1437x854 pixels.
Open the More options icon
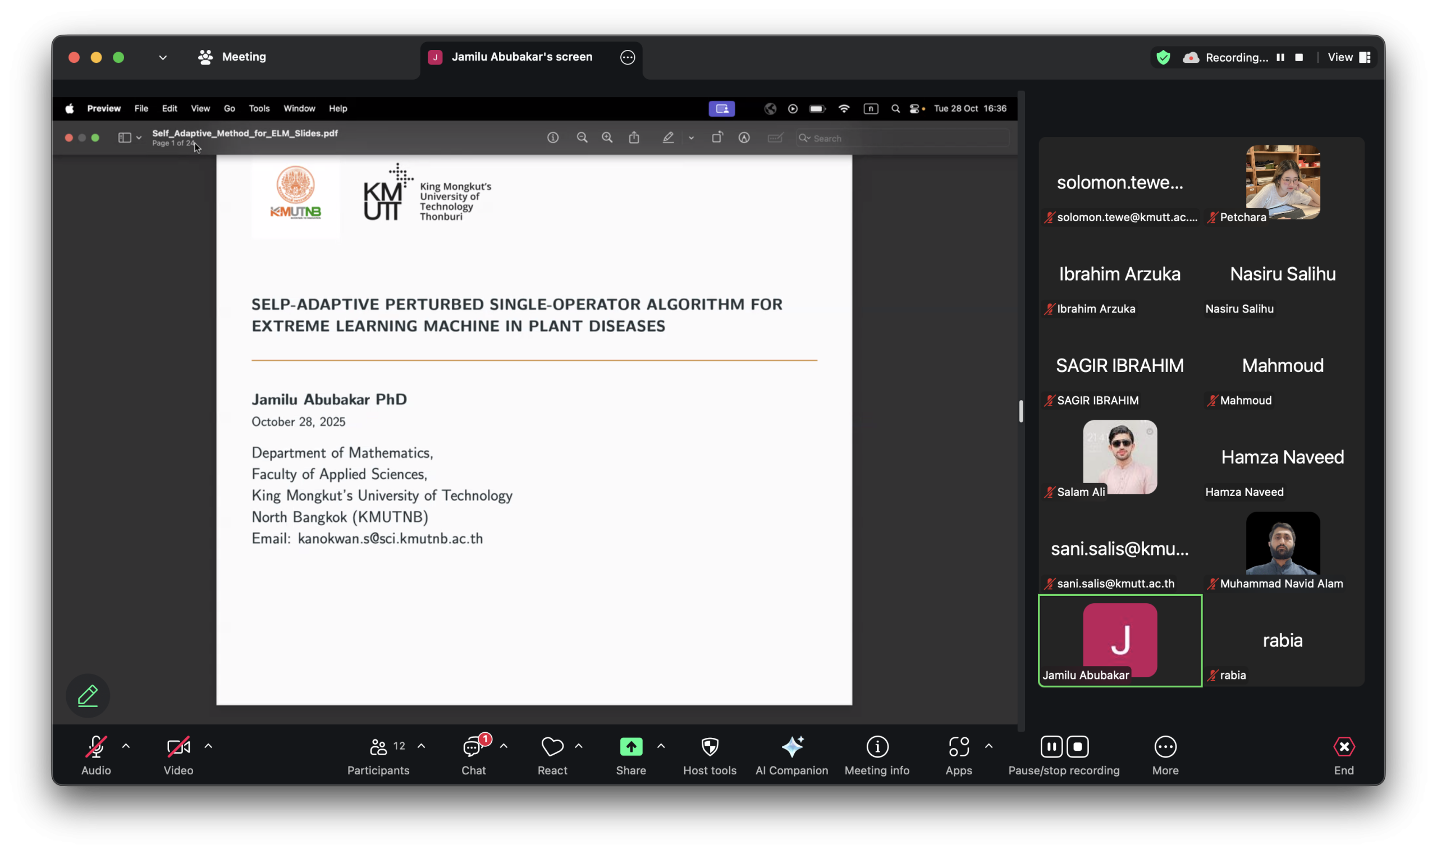[1165, 747]
